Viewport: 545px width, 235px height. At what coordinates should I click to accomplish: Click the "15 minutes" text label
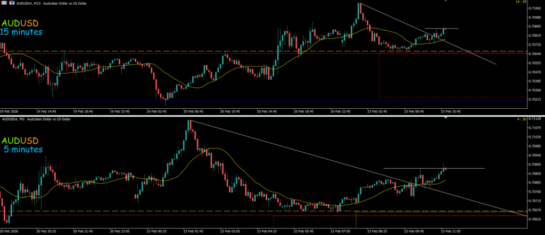pyautogui.click(x=21, y=32)
